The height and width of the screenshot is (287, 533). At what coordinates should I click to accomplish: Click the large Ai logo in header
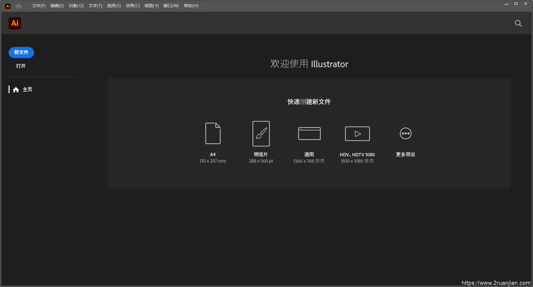pyautogui.click(x=15, y=23)
